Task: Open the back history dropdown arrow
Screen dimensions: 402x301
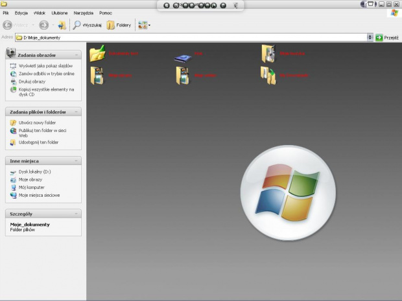Action: (33, 25)
